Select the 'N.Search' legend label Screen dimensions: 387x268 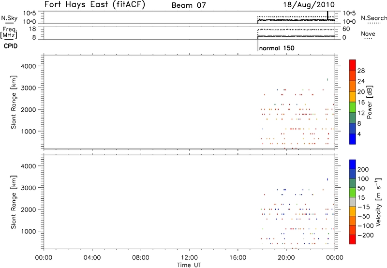[373, 18]
